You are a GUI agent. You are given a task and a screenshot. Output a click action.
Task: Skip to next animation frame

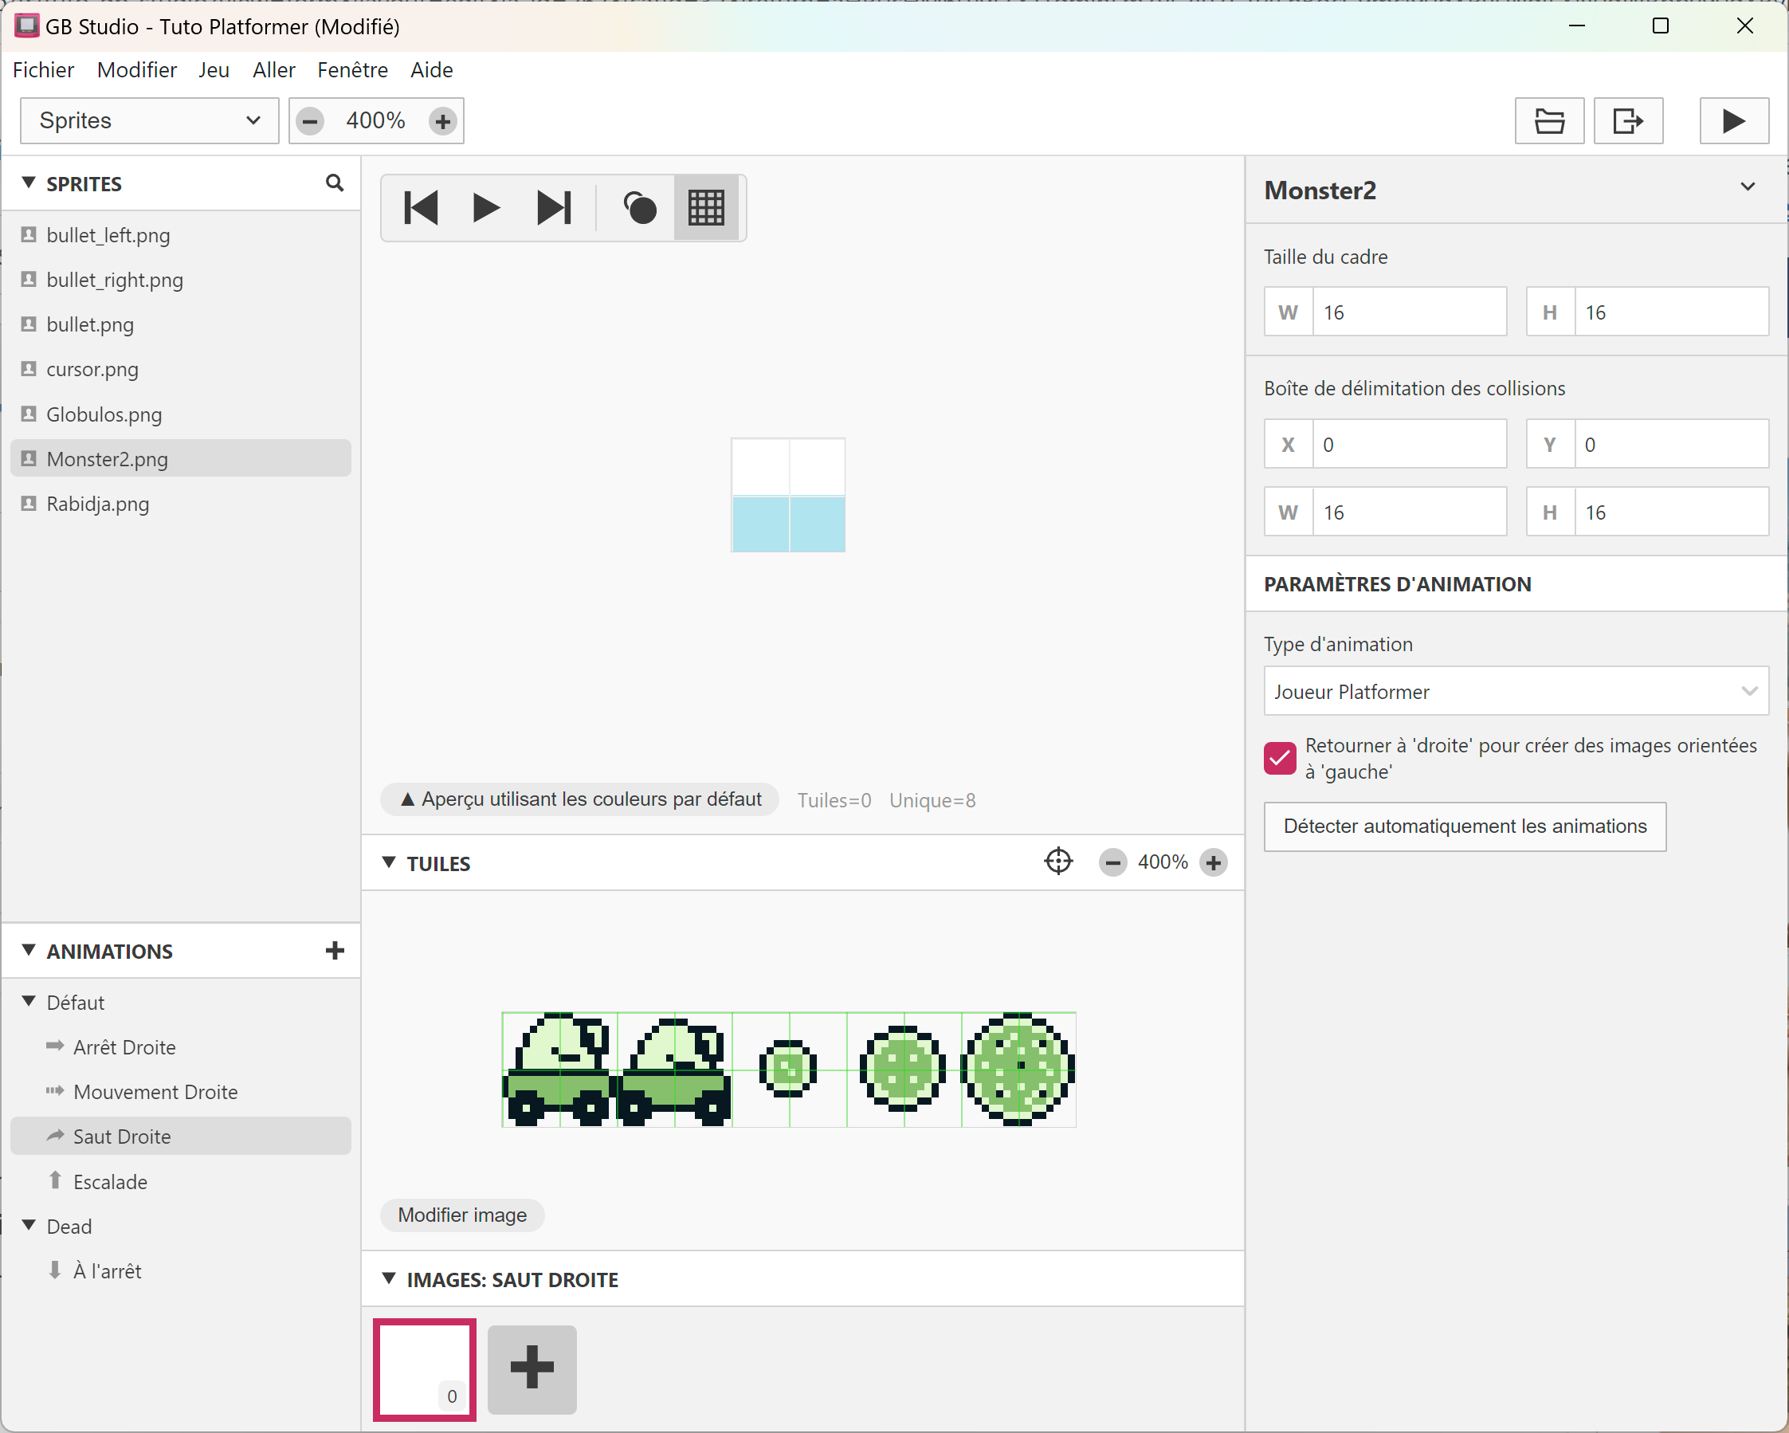pyautogui.click(x=554, y=207)
